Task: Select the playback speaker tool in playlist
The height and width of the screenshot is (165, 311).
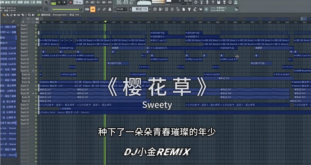Action: [x=33, y=15]
